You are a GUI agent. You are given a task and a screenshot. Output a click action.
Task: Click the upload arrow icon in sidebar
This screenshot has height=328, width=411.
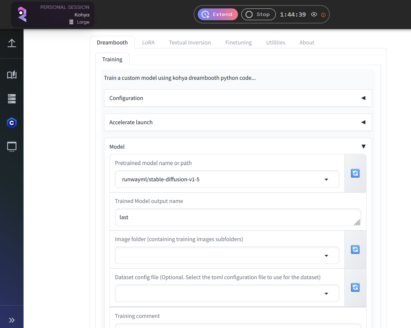click(12, 43)
